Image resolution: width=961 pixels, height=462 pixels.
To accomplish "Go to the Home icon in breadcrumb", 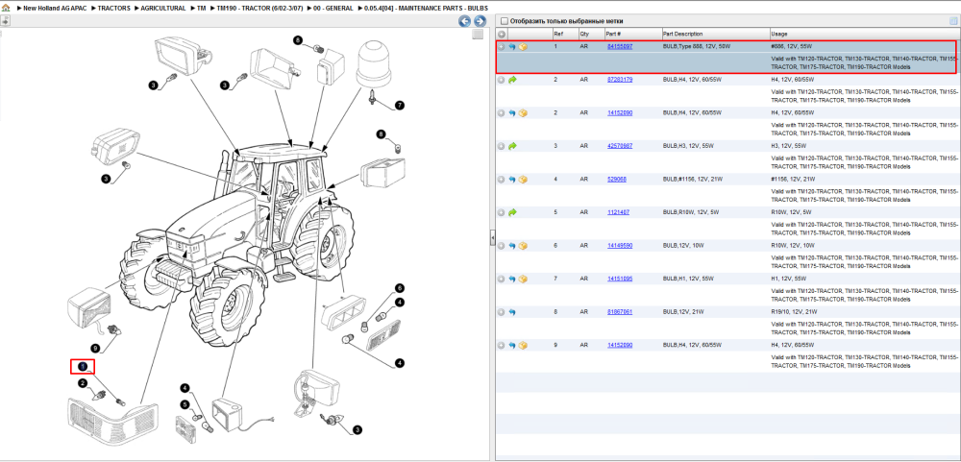I will 6,9.
